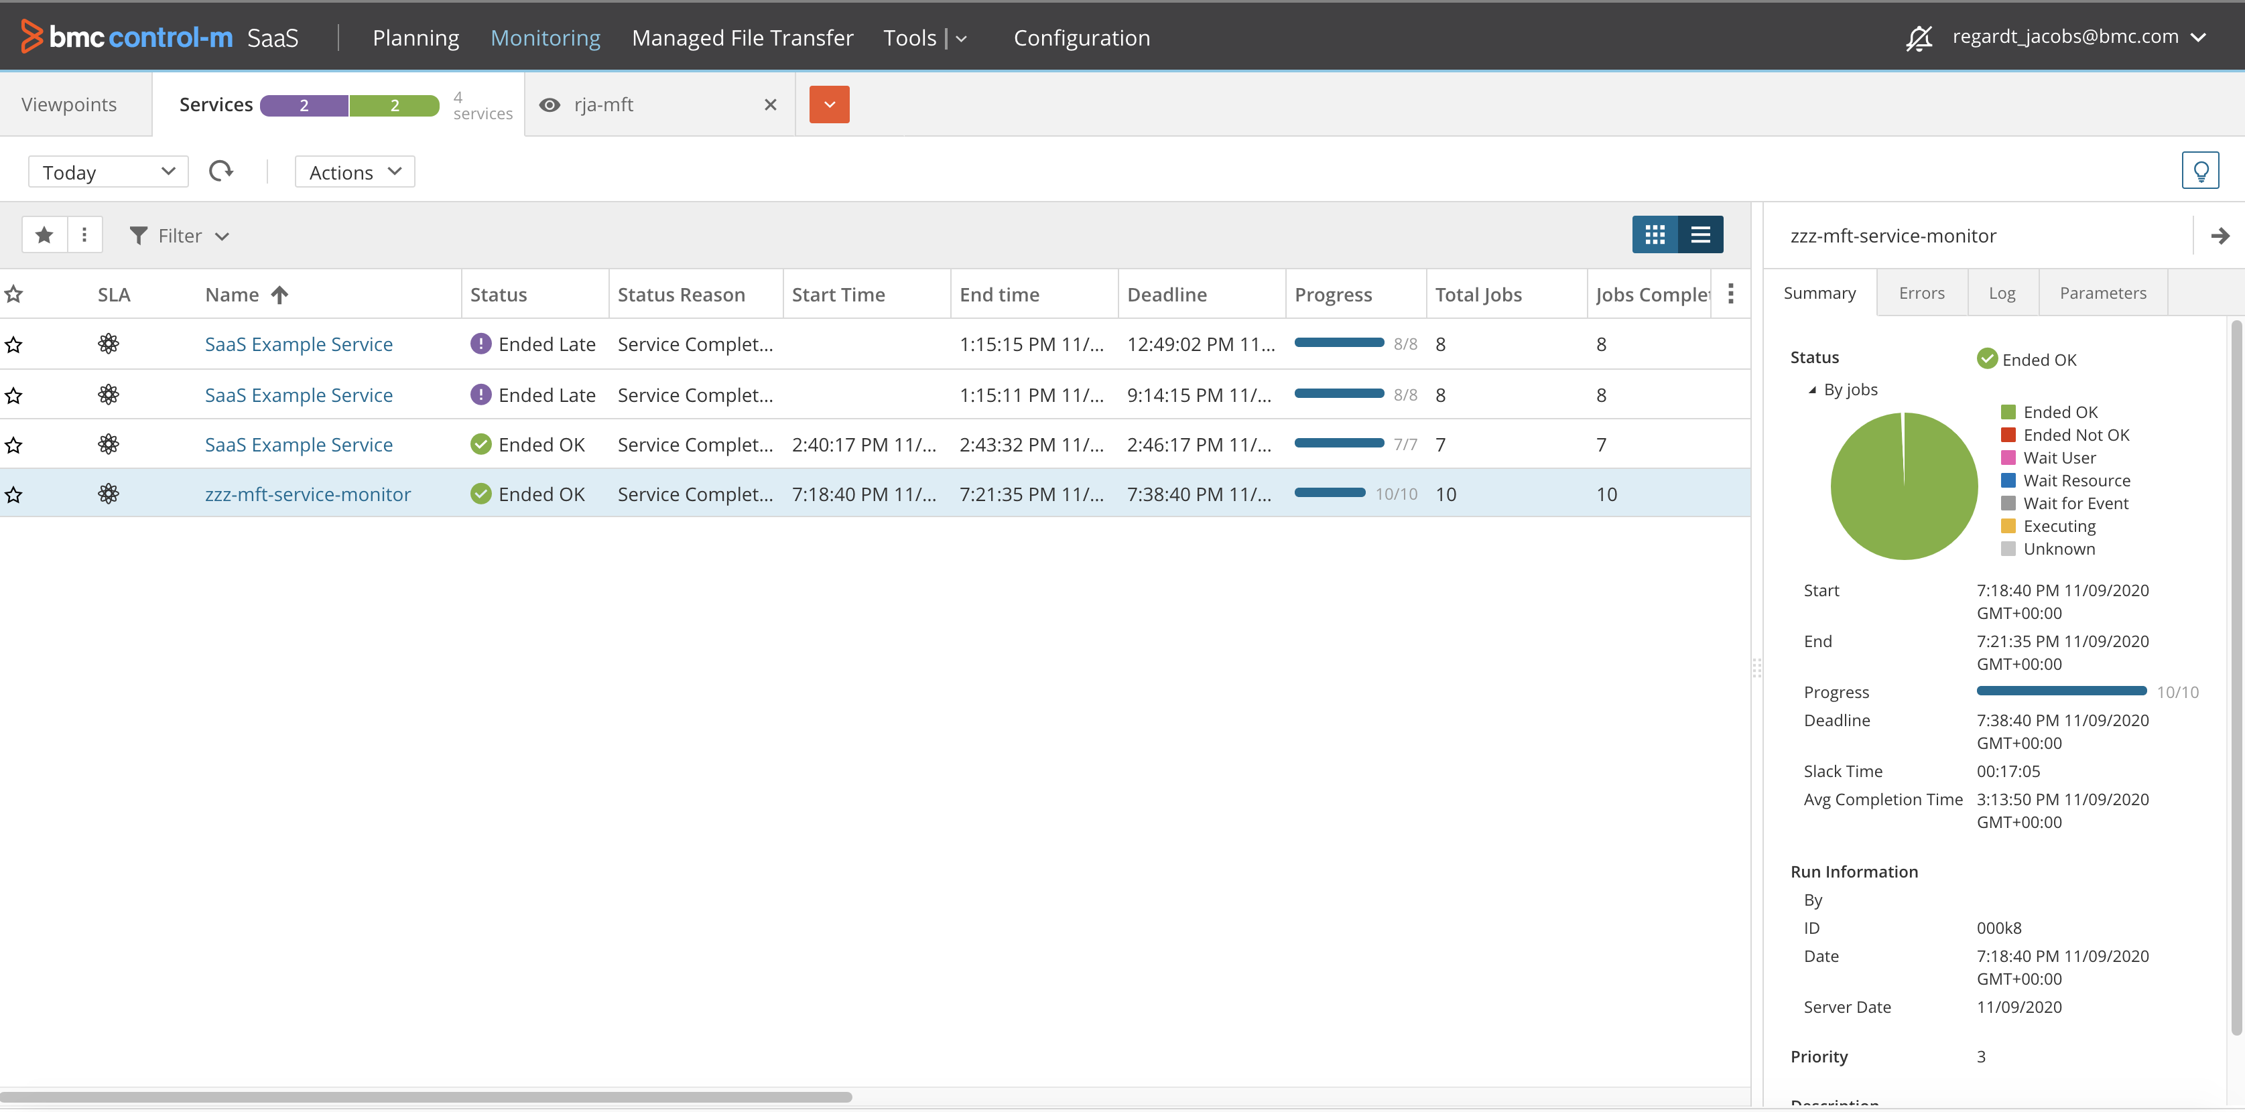Viewport: 2245px width, 1112px height.
Task: Click the favorites star filter button
Action: coord(44,234)
